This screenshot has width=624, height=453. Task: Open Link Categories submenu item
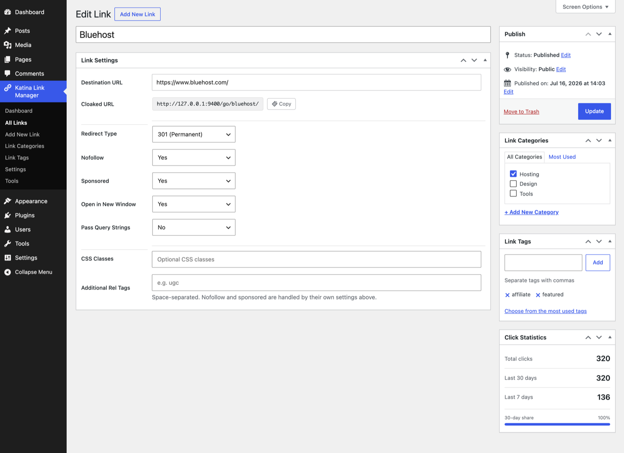coord(25,146)
